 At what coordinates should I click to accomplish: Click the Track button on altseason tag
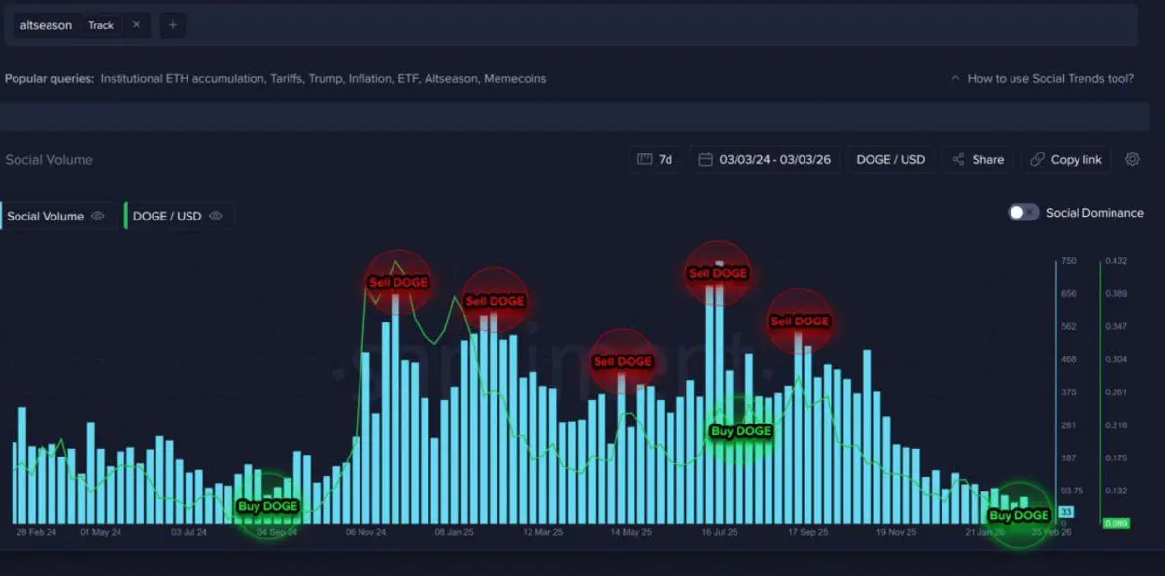point(101,25)
